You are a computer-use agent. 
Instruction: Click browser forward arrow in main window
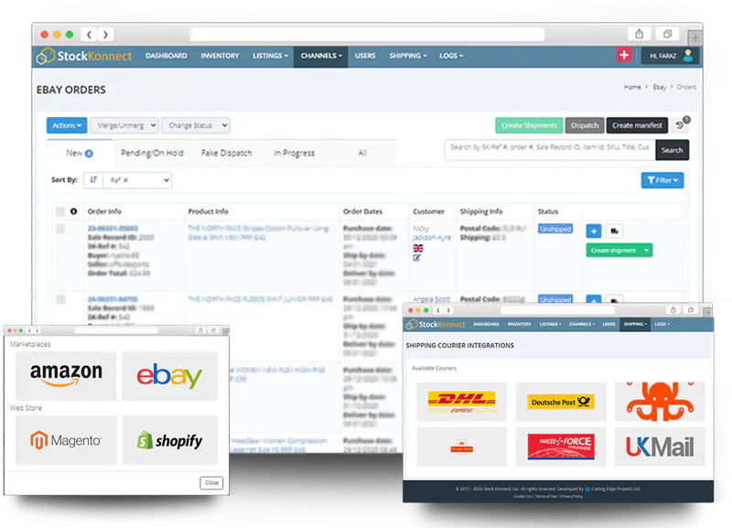[x=105, y=35]
